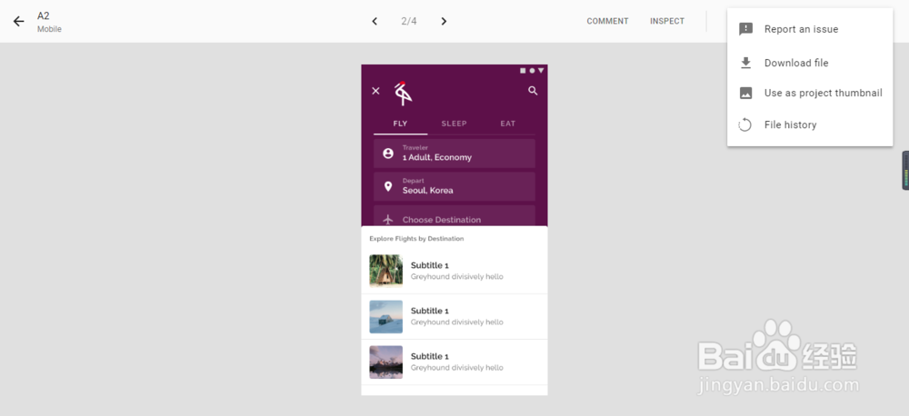Select the FLY tab

point(400,124)
